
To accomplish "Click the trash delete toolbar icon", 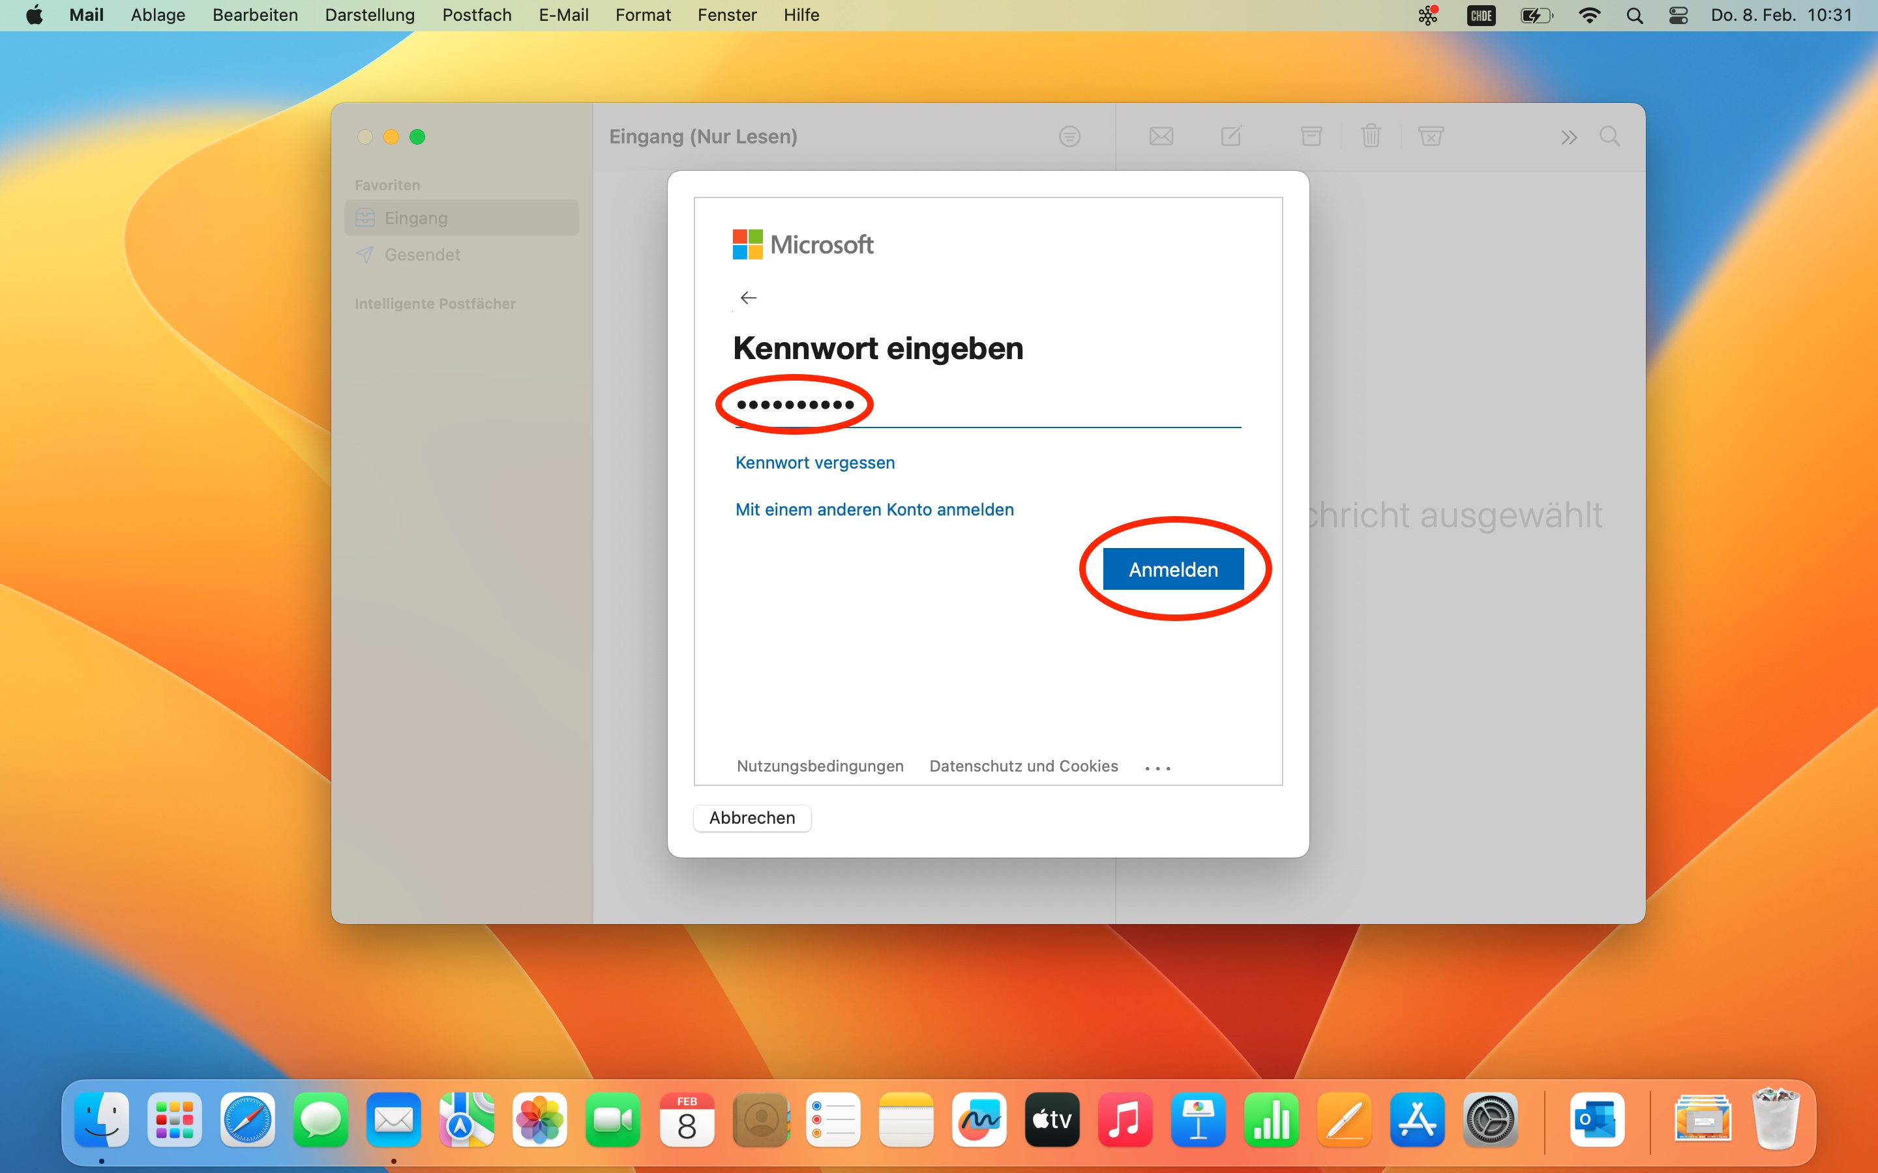I will 1371,137.
